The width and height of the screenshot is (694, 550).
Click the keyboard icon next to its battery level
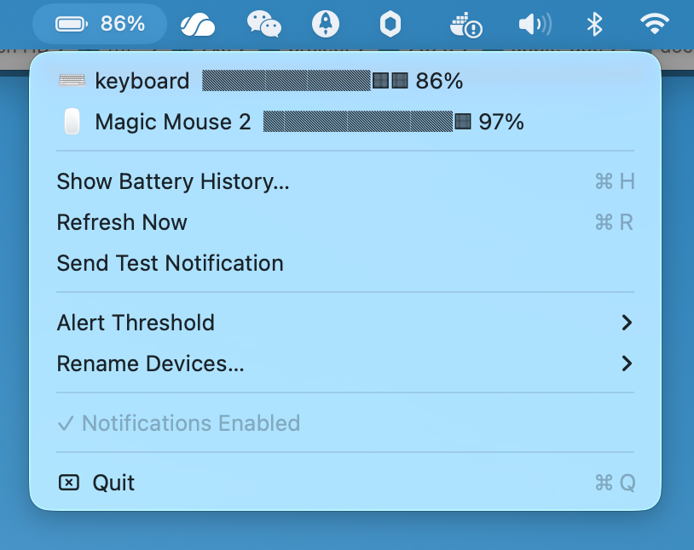[x=72, y=80]
